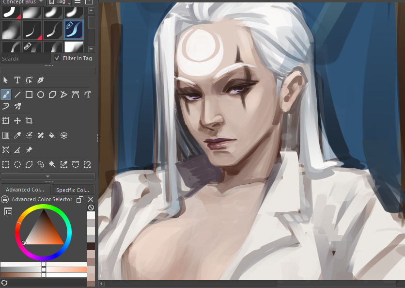Image resolution: width=405 pixels, height=288 pixels.
Task: Close the Advanced Color Selector docker
Action: coord(91,199)
